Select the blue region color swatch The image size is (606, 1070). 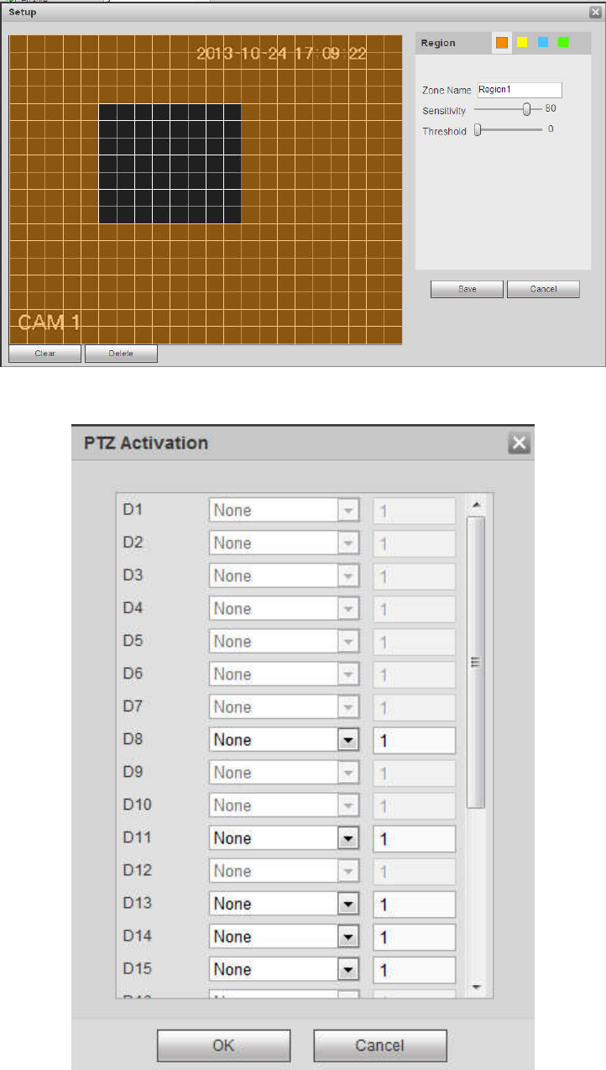542,42
